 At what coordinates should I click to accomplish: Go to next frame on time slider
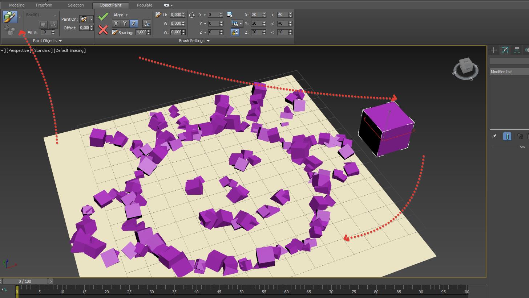pyautogui.click(x=51, y=281)
